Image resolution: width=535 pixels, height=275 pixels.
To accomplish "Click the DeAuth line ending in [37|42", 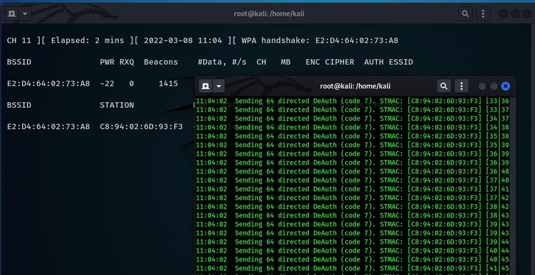I will (352, 198).
